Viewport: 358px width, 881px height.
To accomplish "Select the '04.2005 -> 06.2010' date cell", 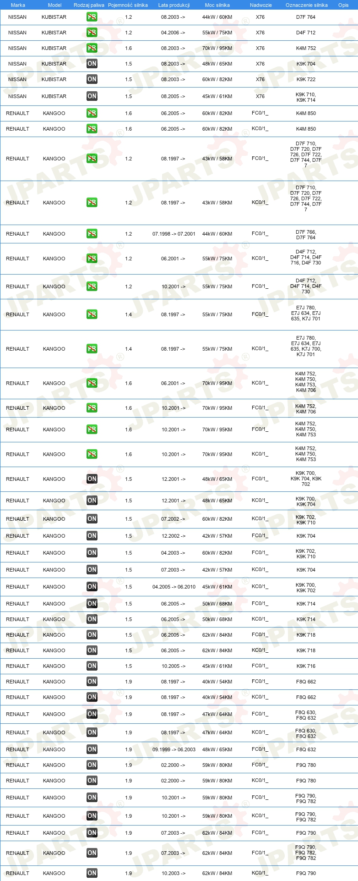I will (174, 587).
